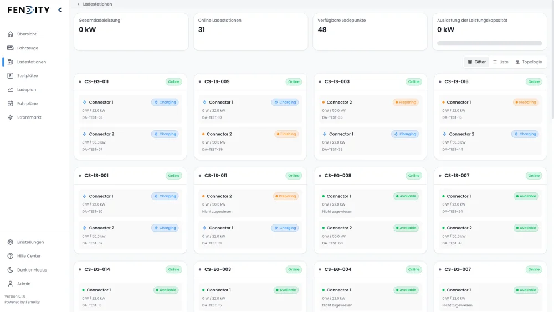The image size is (554, 312).
Task: Click the breadcrumb chevron before Ladestationen
Action: [x=78, y=4]
